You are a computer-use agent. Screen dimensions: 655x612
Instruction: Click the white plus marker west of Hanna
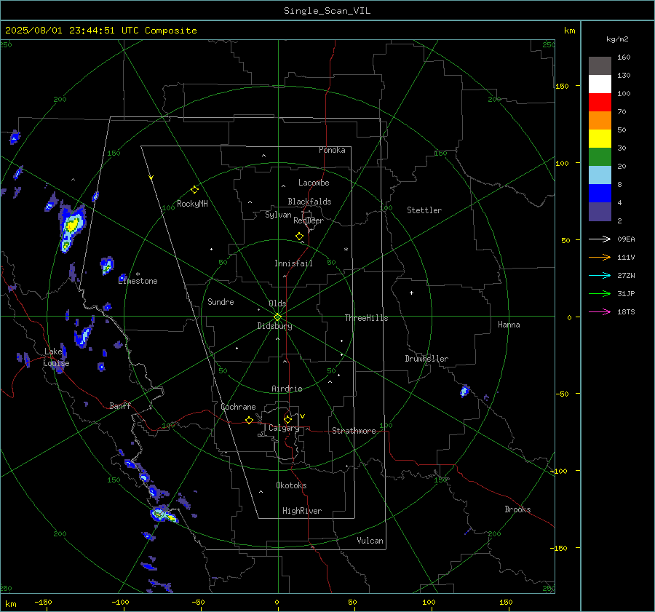(x=411, y=293)
